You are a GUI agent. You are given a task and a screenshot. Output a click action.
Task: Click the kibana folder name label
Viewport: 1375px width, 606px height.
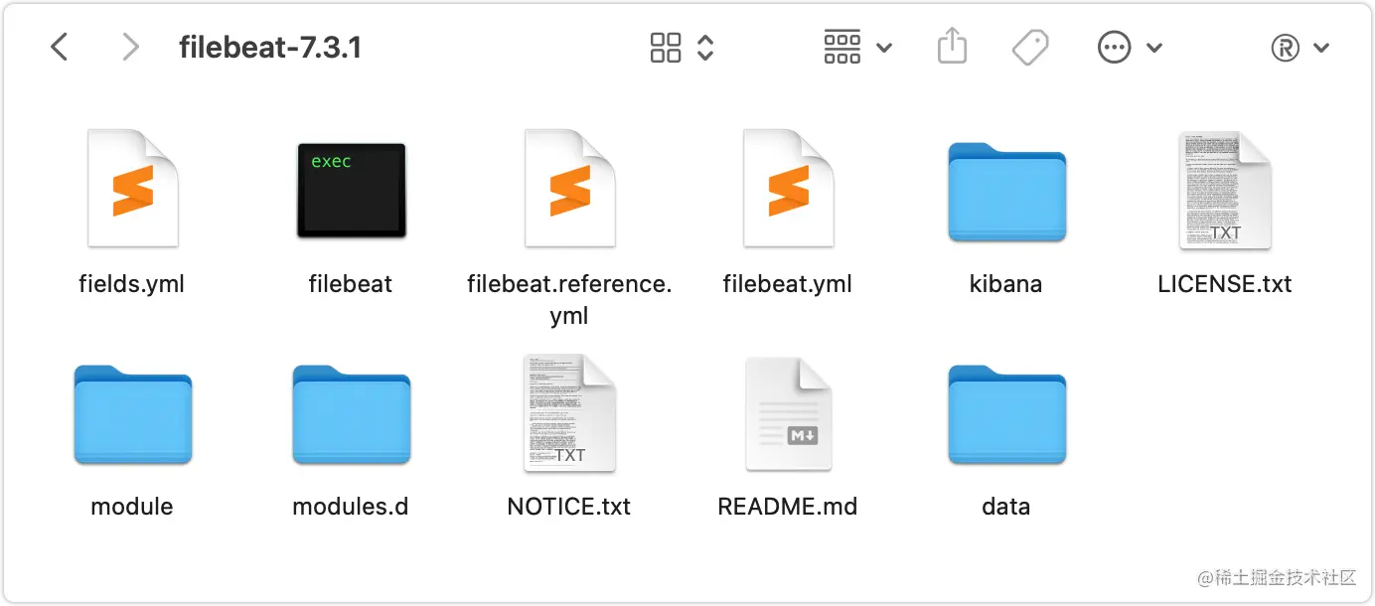tap(1006, 284)
